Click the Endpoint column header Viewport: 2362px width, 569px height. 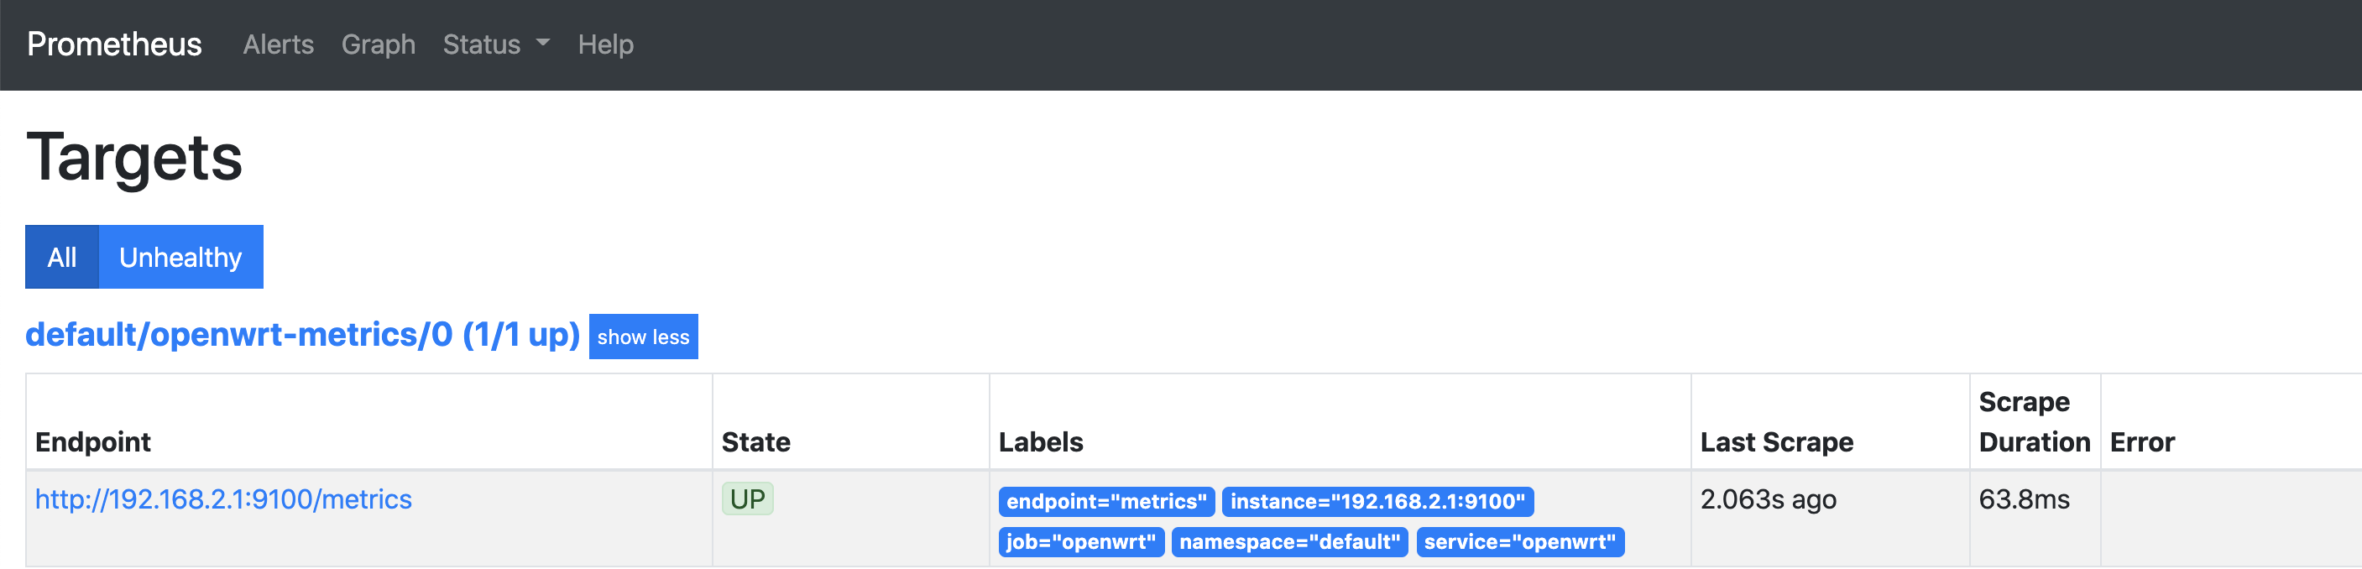(x=92, y=442)
